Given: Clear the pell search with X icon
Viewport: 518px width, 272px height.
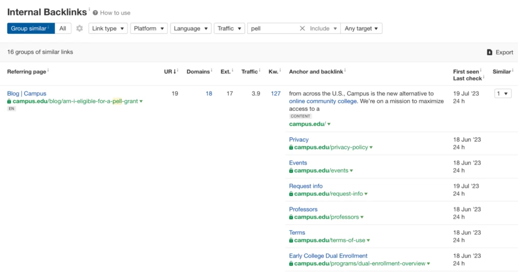Looking at the screenshot, I should [303, 28].
